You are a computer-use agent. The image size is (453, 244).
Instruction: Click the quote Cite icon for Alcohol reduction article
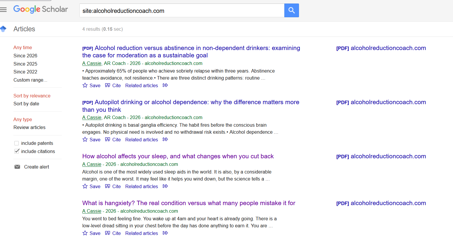(107, 85)
